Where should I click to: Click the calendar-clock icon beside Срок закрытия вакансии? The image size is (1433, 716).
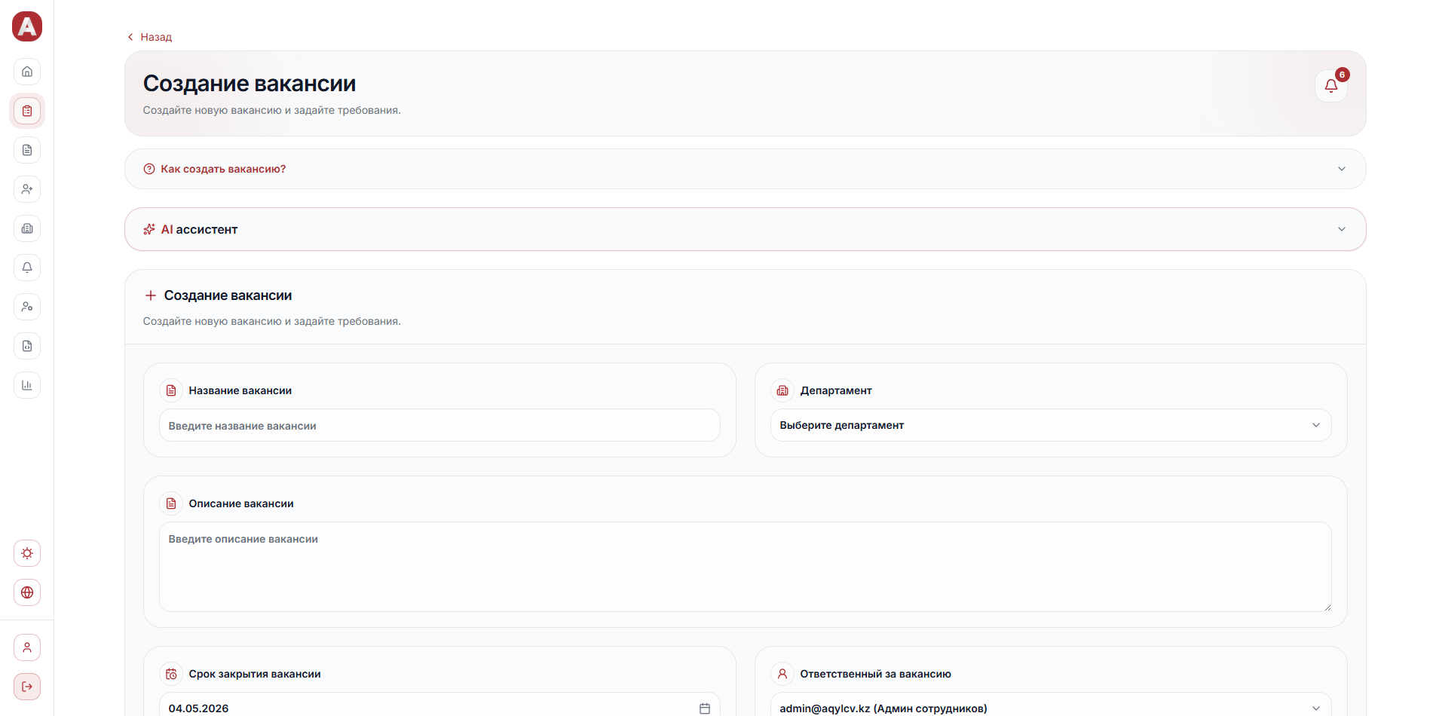171,674
